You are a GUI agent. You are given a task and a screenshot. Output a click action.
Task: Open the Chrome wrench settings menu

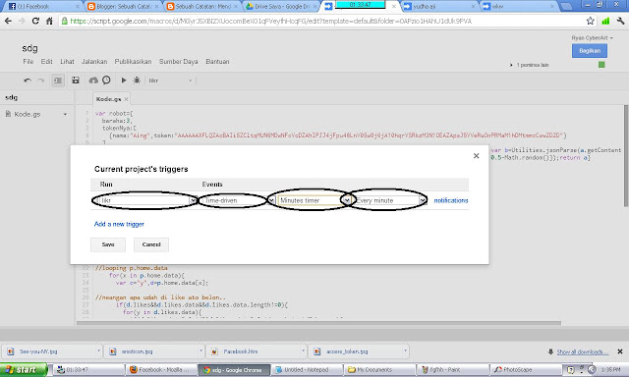tap(620, 21)
